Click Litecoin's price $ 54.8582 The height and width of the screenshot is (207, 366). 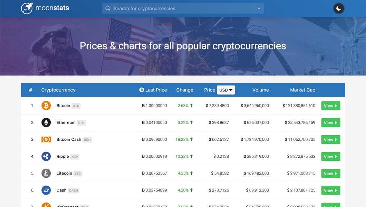click(220, 174)
